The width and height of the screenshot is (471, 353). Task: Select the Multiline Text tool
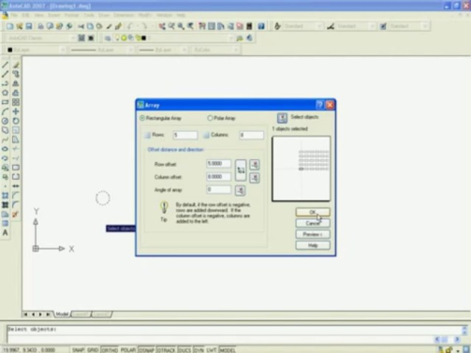5,232
